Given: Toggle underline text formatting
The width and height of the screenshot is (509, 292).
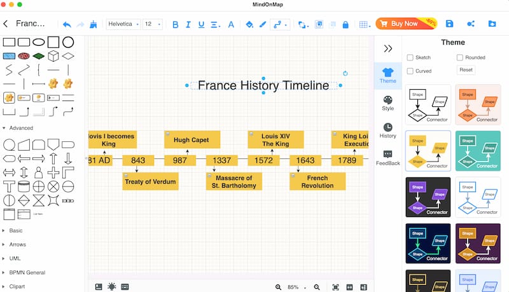Looking at the screenshot, I should point(201,24).
